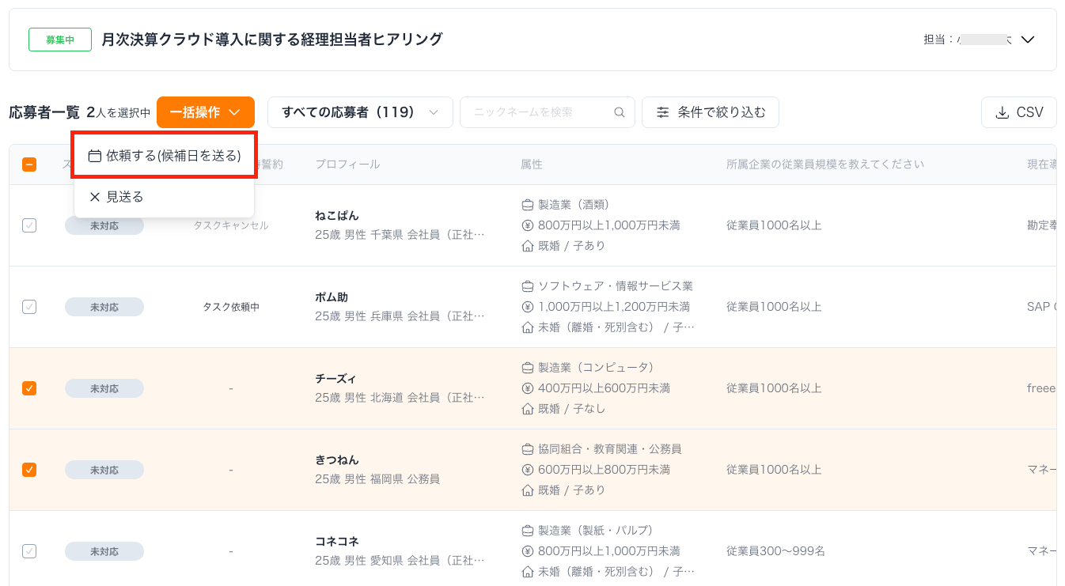This screenshot has width=1065, height=586.
Task: Click house icon in きつねん's row
Action: click(528, 490)
